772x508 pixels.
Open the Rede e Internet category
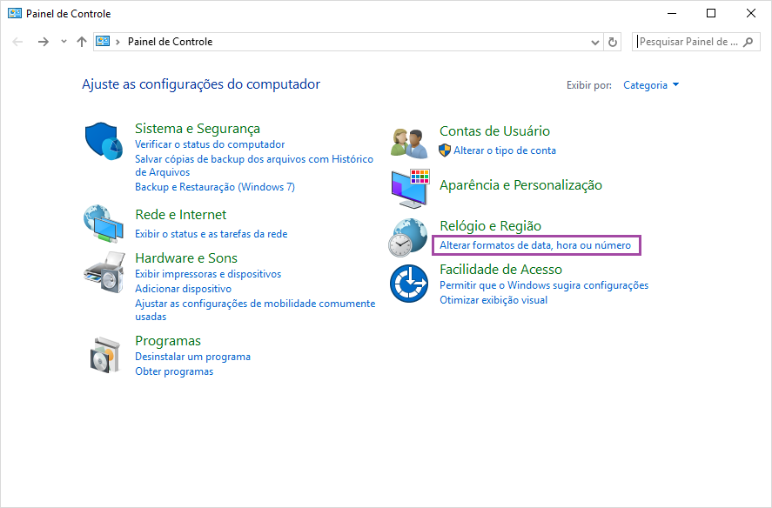pos(181,215)
